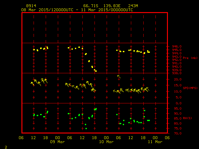This screenshot has height=149, width=199.
Task: Select the SPD(MPS) axis label
Action: click(x=190, y=88)
